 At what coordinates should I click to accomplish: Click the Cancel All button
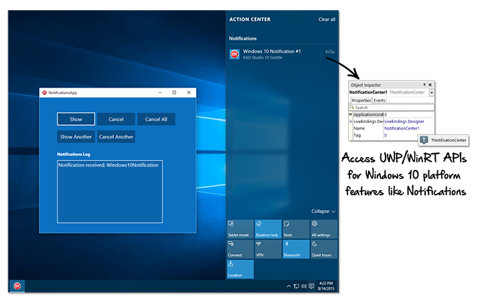click(x=156, y=119)
